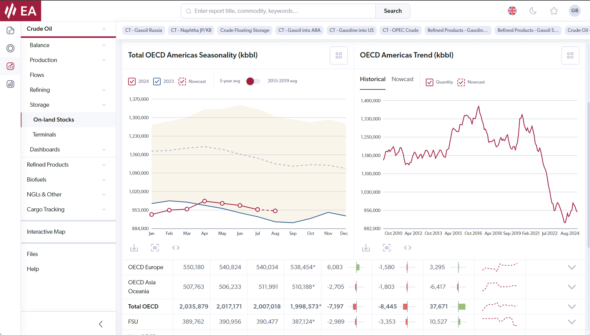
Task: Click the magnifier icon in search box
Action: (x=188, y=11)
